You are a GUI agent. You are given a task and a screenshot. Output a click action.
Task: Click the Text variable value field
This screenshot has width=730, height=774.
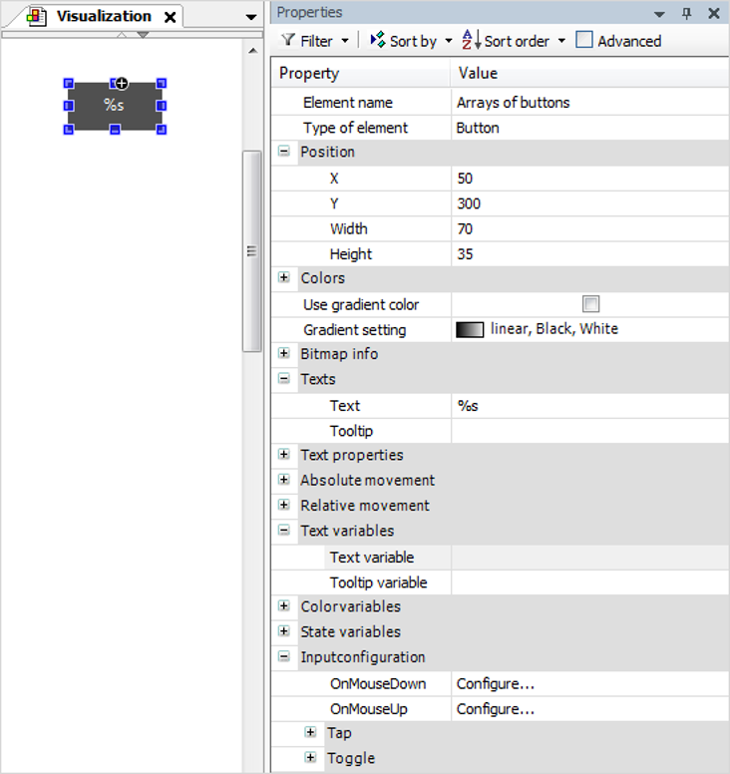(x=588, y=558)
